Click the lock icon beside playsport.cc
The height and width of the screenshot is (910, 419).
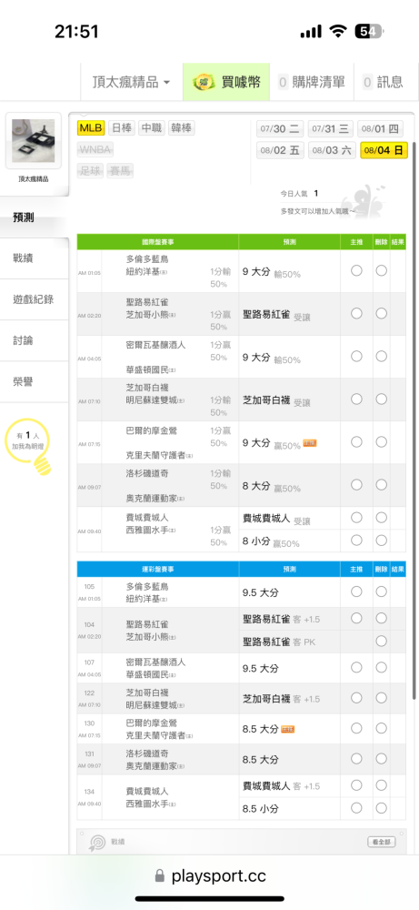point(159,875)
